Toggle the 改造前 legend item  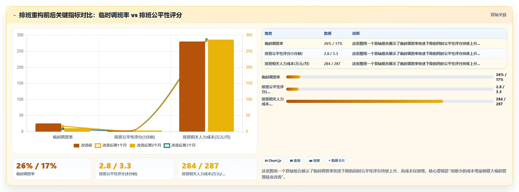pos(83,145)
